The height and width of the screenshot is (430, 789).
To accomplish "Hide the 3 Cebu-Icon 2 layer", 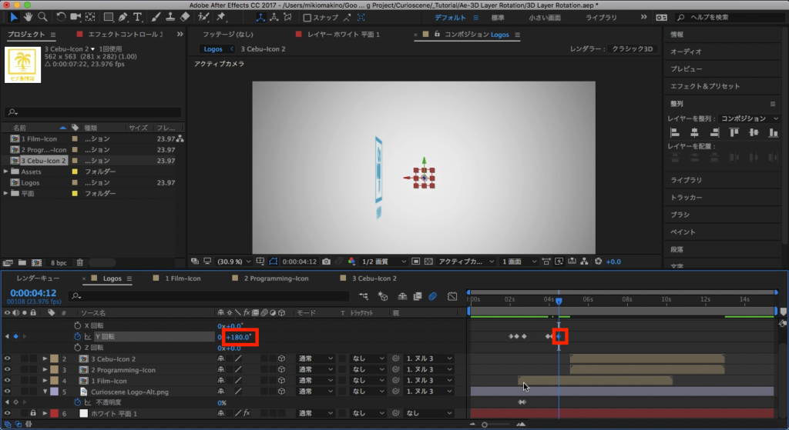I will (8, 358).
